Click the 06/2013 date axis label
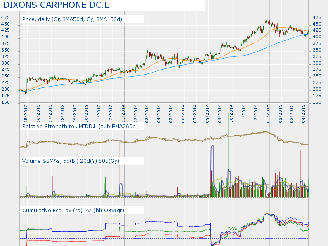Viewport: 328px width, 246px height. (38, 114)
